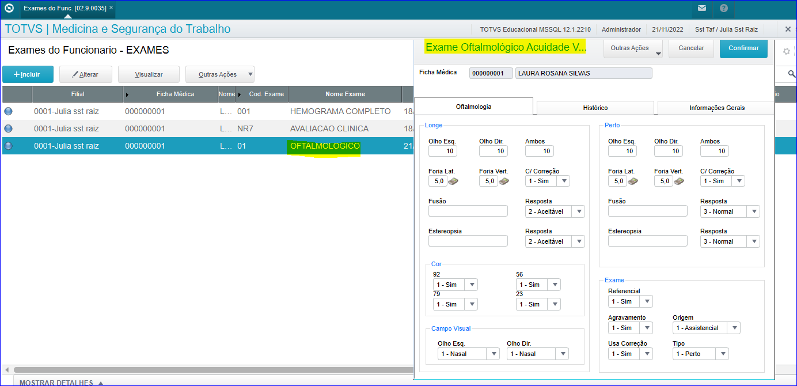Click the Cancelar button
Screen dimensions: 797x386
click(691, 48)
